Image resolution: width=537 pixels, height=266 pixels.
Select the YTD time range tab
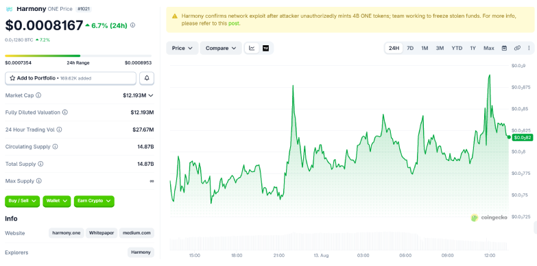coord(457,48)
